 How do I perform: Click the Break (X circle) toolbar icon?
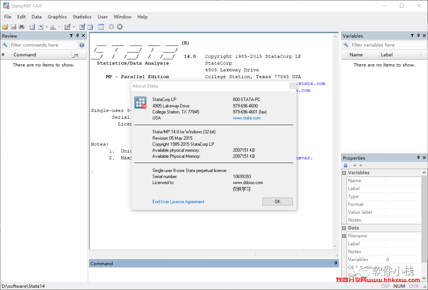coord(120,27)
